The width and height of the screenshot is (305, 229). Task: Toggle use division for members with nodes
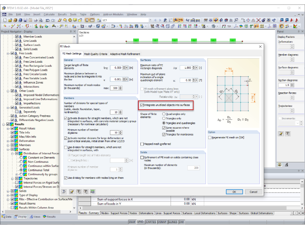(x=66, y=178)
